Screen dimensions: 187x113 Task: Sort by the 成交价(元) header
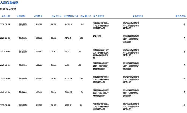pyautogui.click(x=56, y=16)
